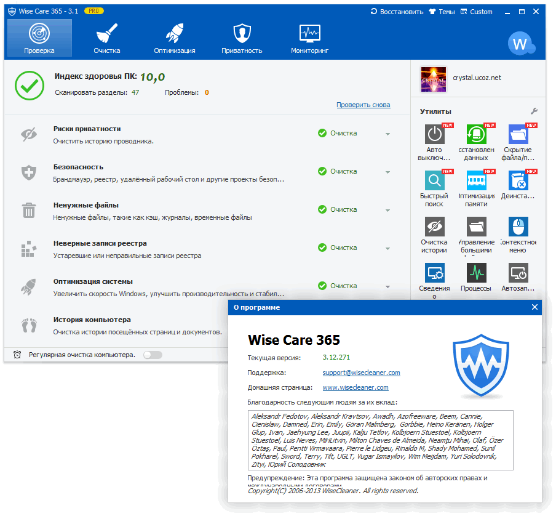
Task: Go to the Приватность tab
Action: click(x=242, y=38)
